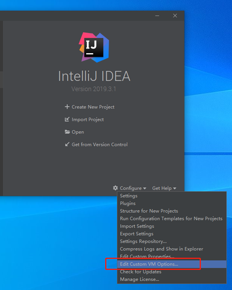This screenshot has height=290, width=232.
Task: Click the IntelliJ IDEA logo
Action: pos(94,47)
